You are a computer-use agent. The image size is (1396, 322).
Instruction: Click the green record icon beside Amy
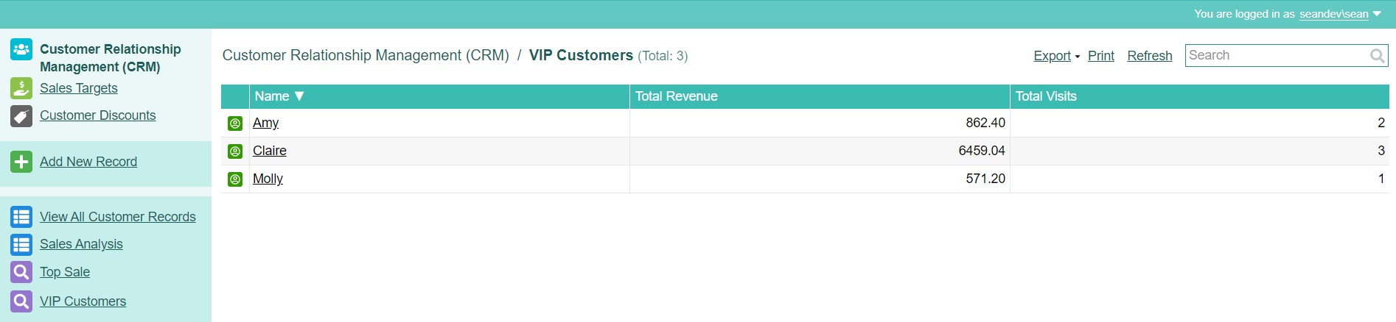point(235,124)
